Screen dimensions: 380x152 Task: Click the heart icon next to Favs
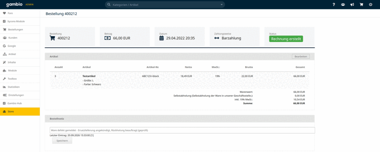pyautogui.click(x=4, y=13)
